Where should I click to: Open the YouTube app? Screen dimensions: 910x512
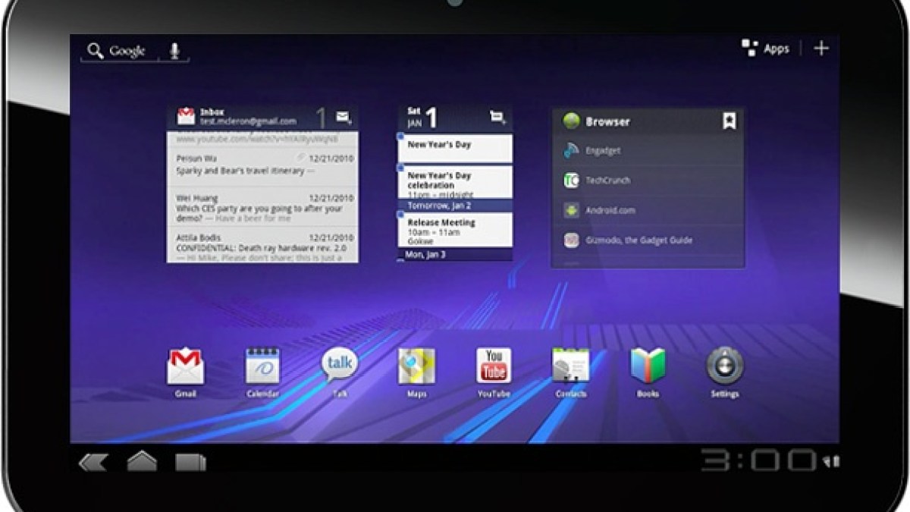click(x=493, y=366)
